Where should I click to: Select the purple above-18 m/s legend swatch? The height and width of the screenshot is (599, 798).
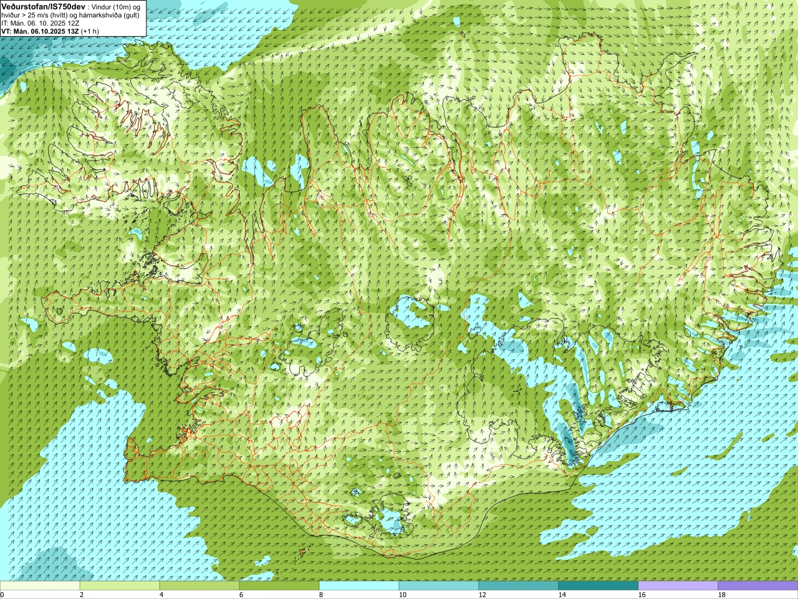click(x=758, y=586)
